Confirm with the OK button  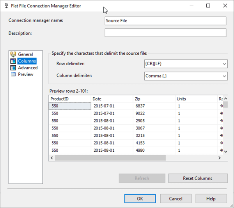[x=140, y=199]
